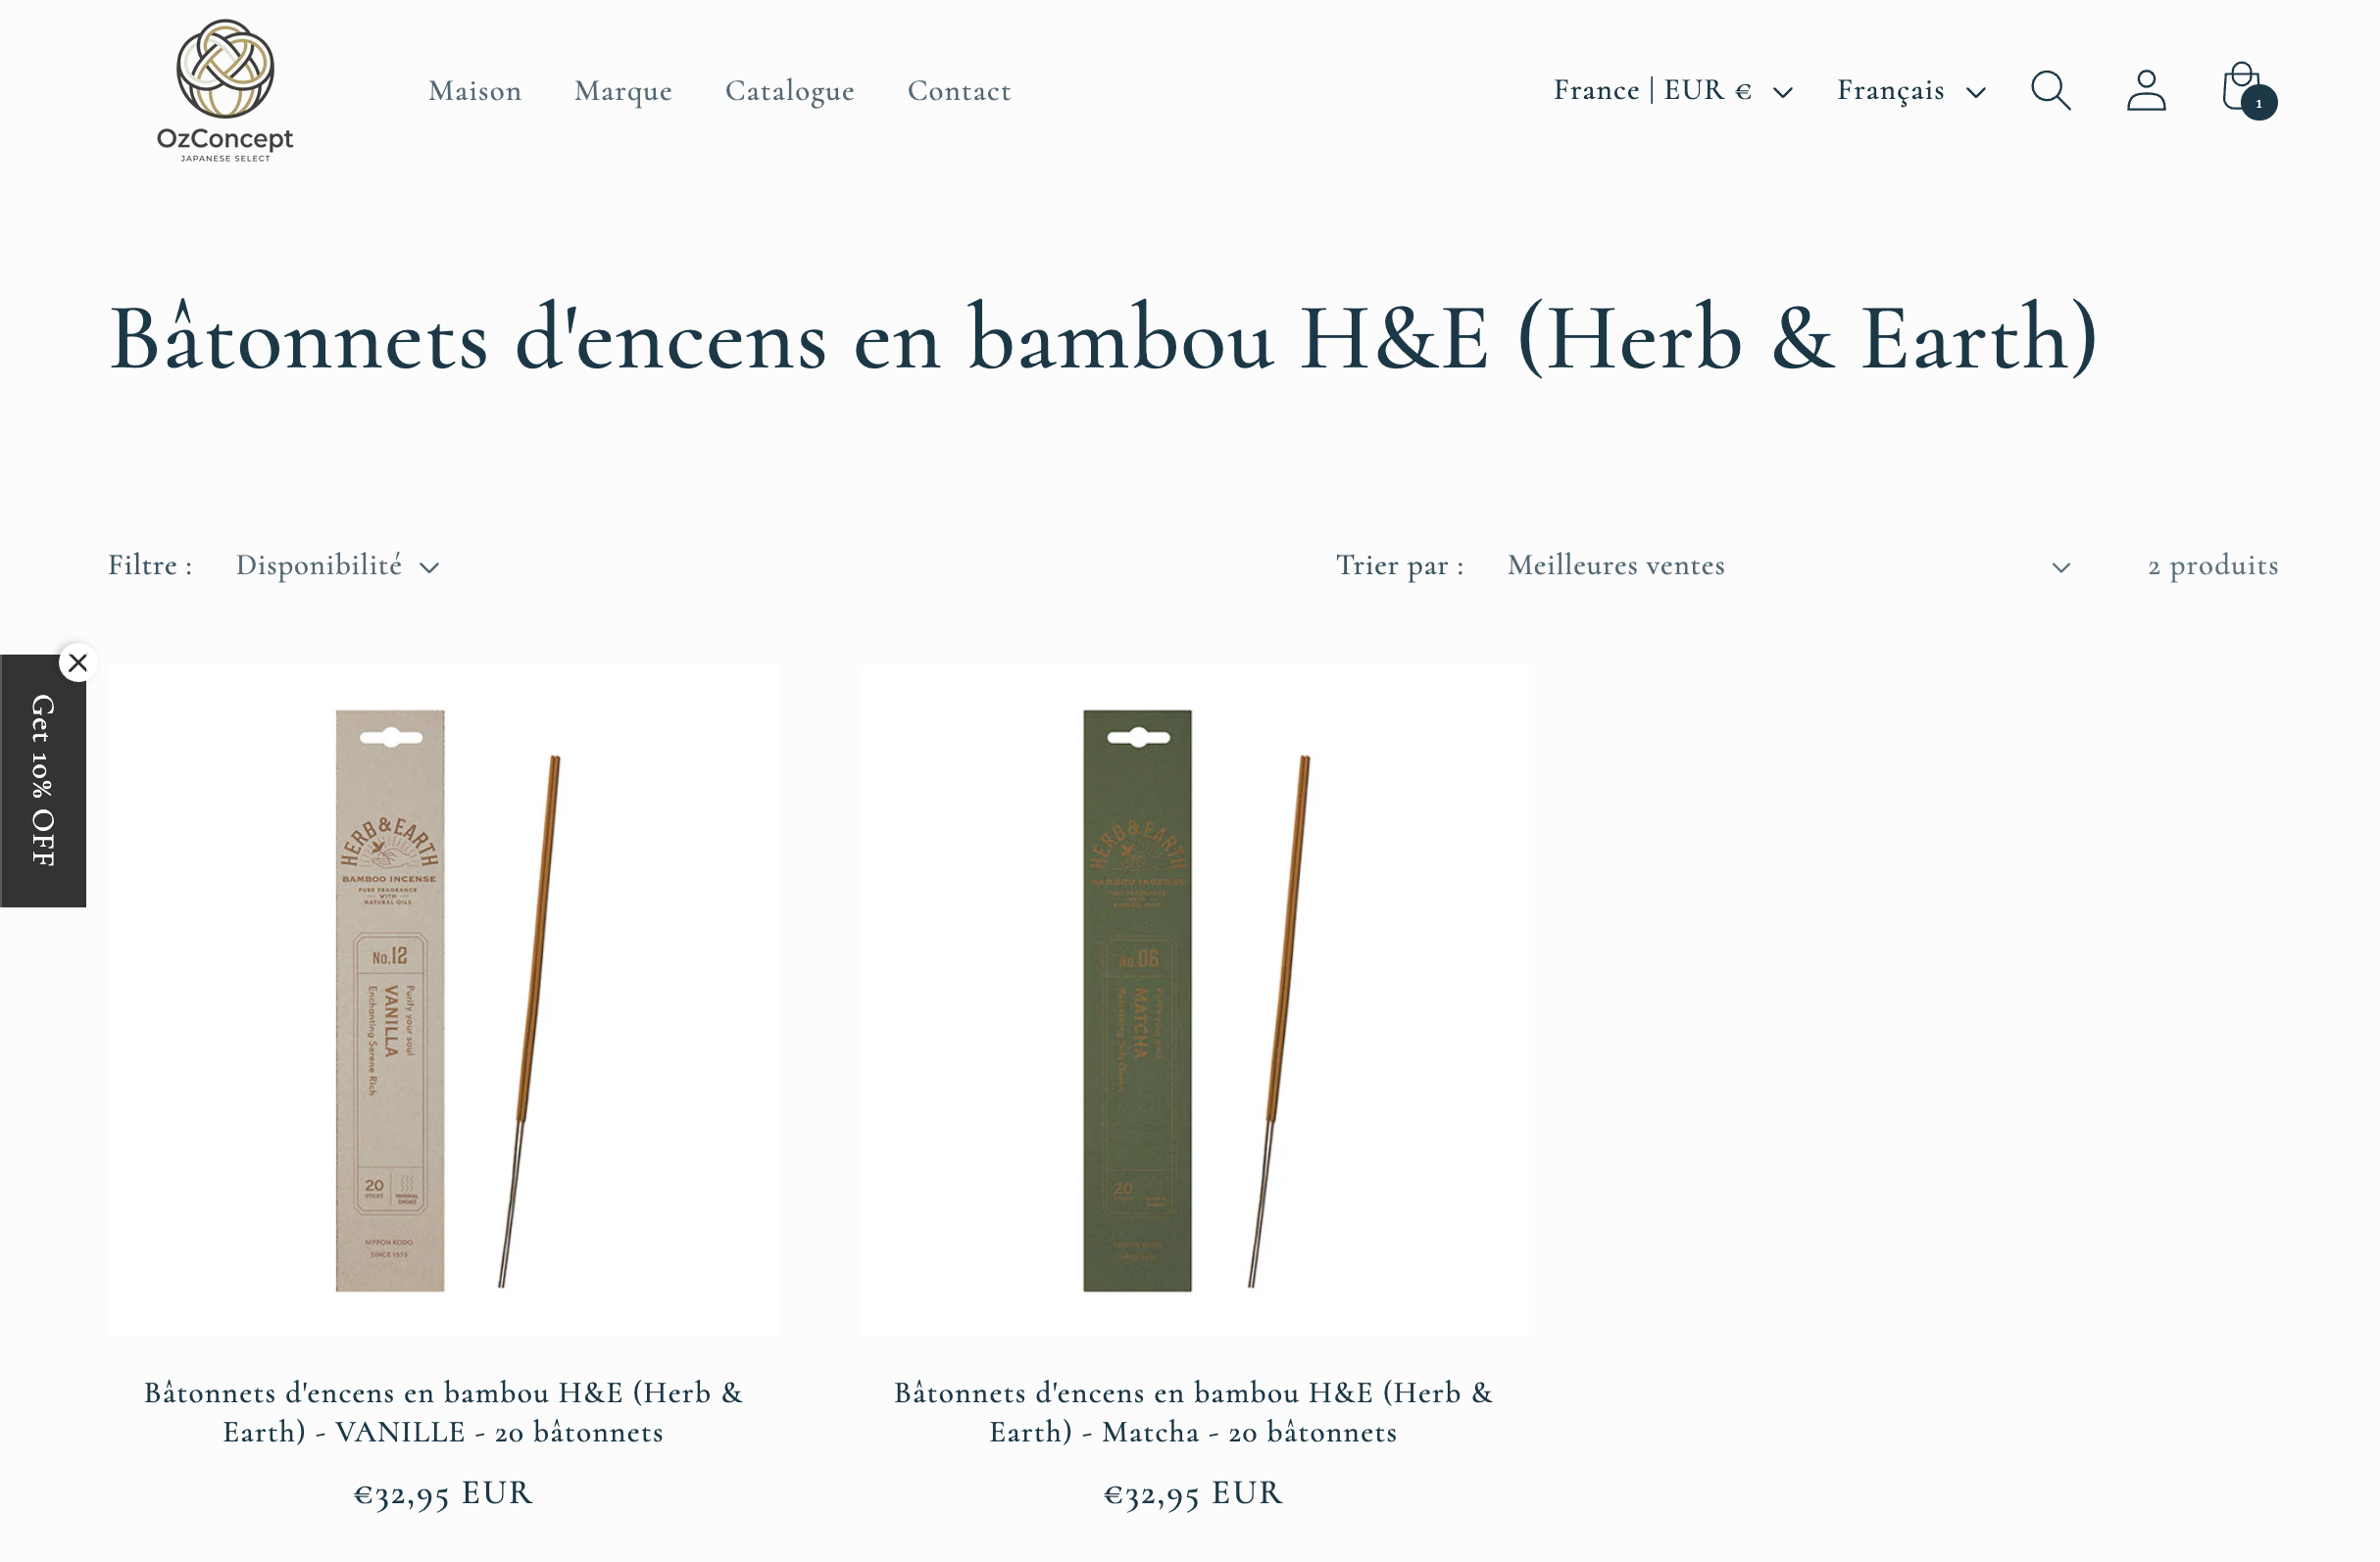The image size is (2380, 1562).
Task: Close the Get 10% OFF popup
Action: 78,662
